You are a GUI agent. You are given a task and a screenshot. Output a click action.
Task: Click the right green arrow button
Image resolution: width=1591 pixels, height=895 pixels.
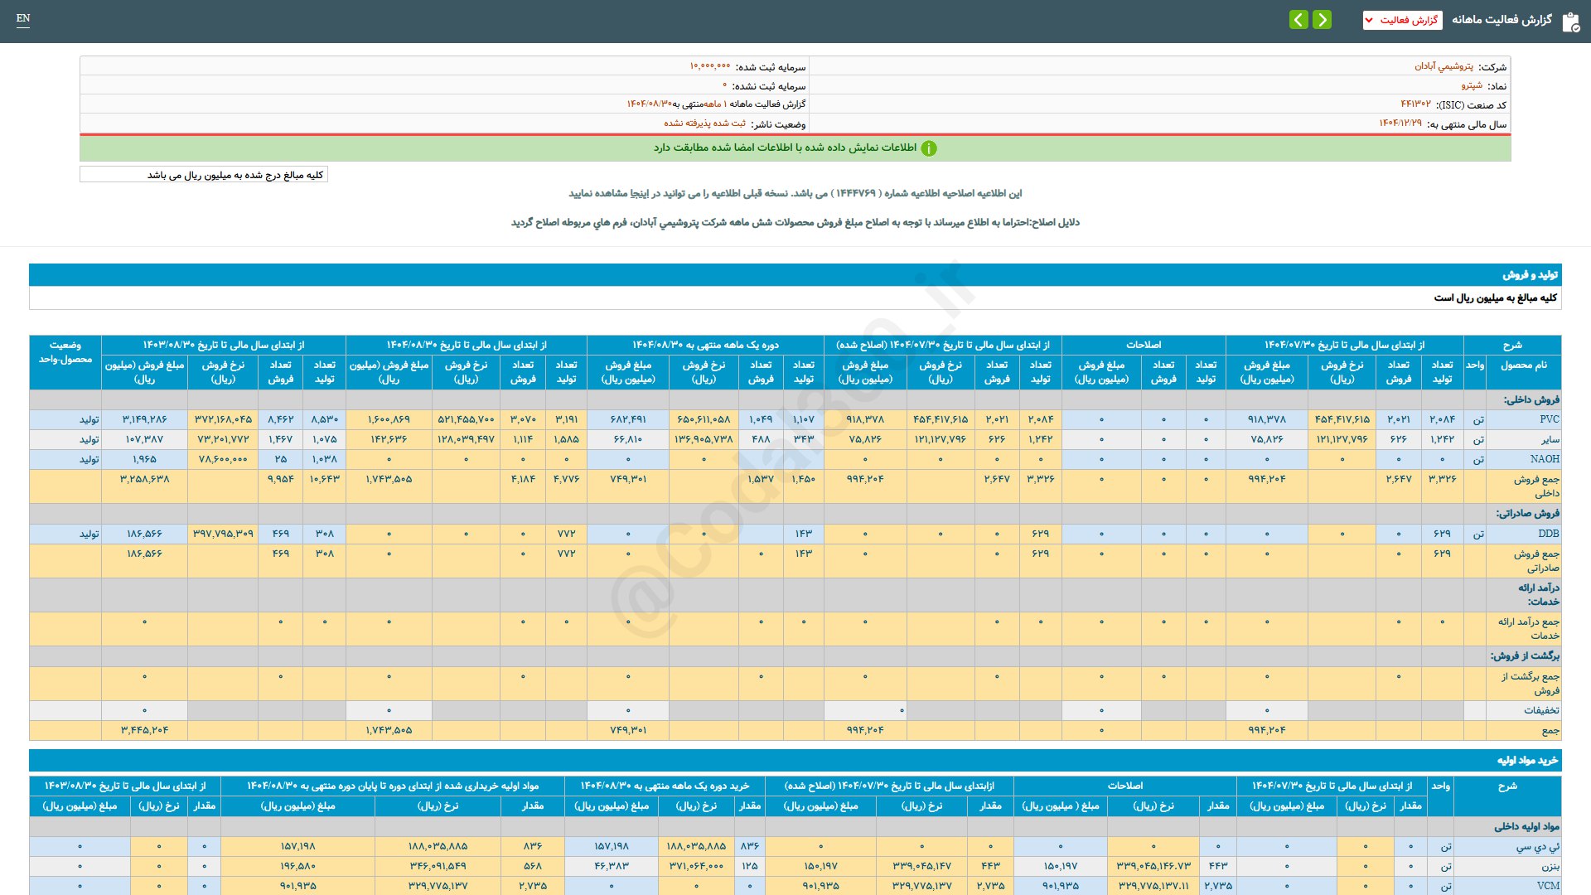click(1323, 20)
